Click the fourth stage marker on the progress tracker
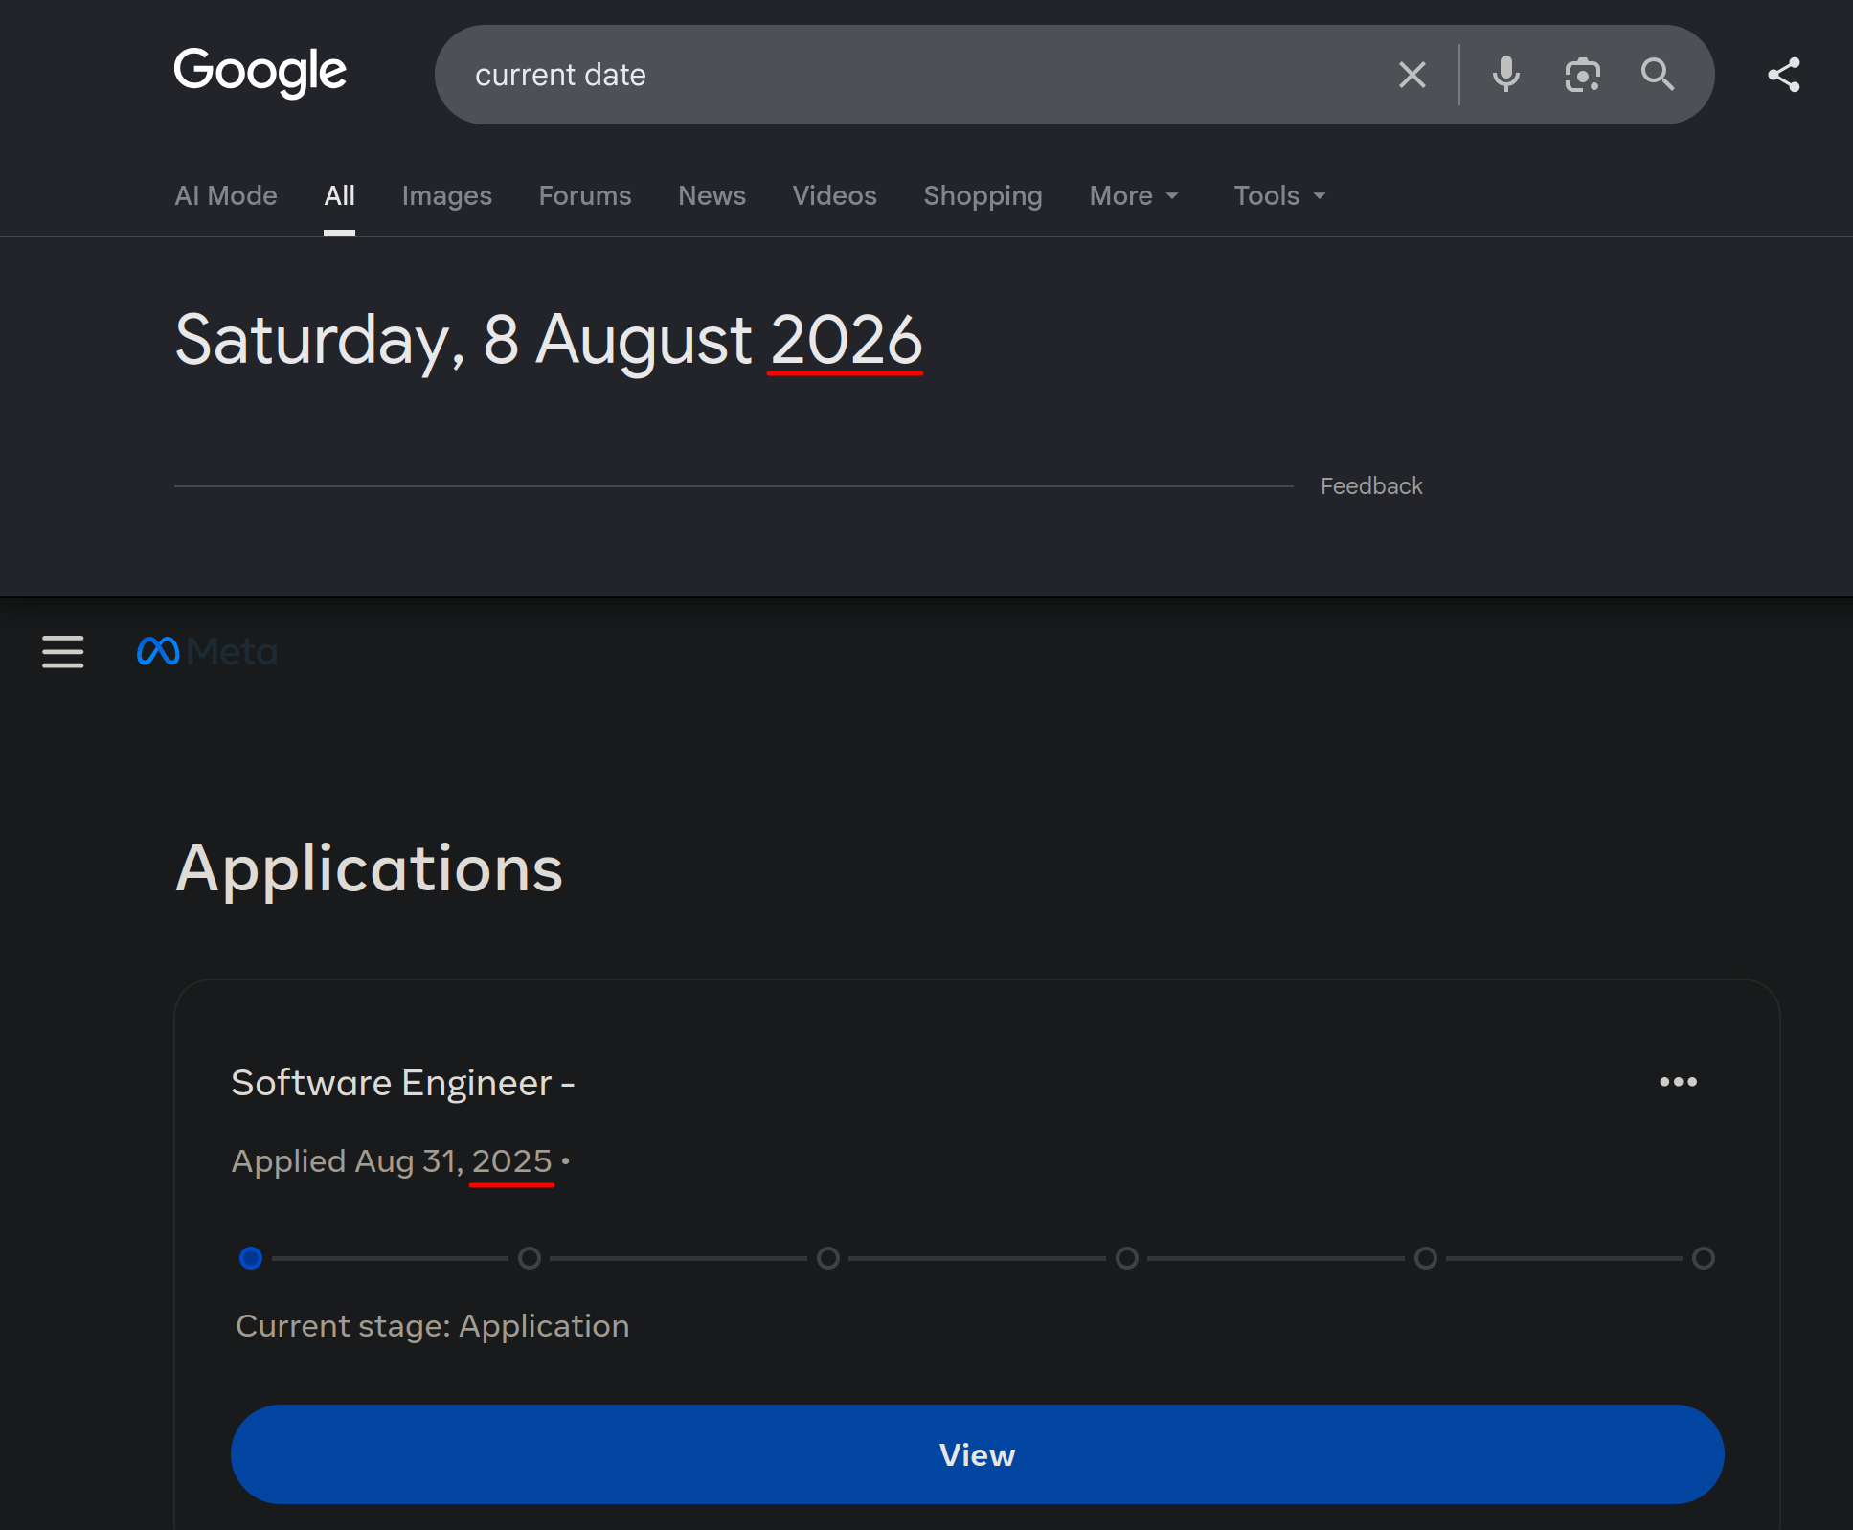This screenshot has width=1853, height=1530. [1127, 1258]
